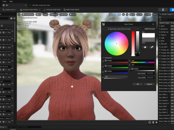Toggle the sRGB Preview checkbox

coord(143,29)
